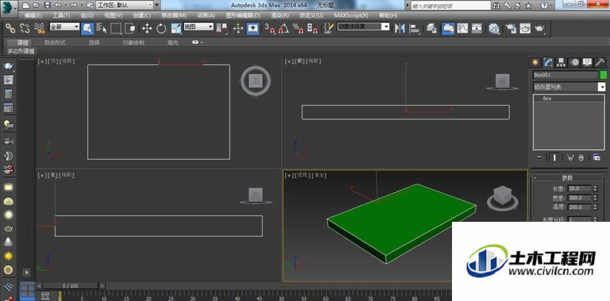Viewport: 610px width, 301px height.
Task: Click the Pin Stack icon below modifier stack
Action: [539, 157]
